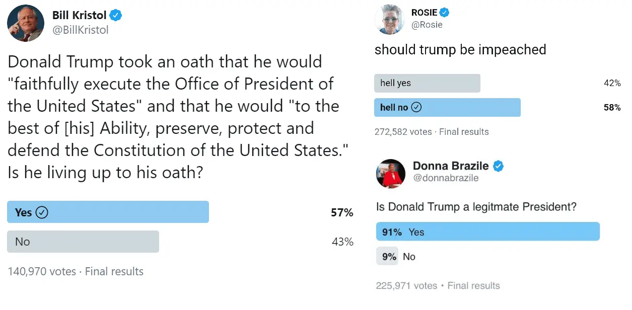Open the @BillKristol handle link
Viewport: 632px width, 310px height.
(x=81, y=30)
